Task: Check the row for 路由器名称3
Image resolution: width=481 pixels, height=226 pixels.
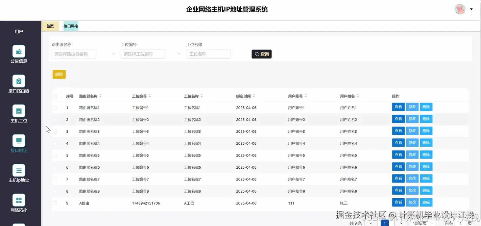Action: (55, 132)
